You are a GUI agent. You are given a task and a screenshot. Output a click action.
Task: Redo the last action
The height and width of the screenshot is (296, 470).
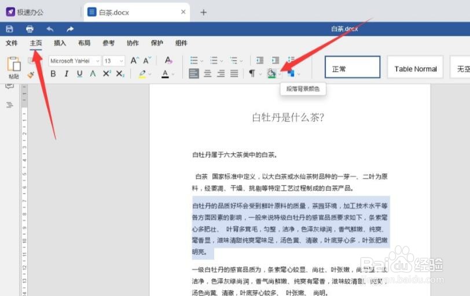[x=70, y=29]
